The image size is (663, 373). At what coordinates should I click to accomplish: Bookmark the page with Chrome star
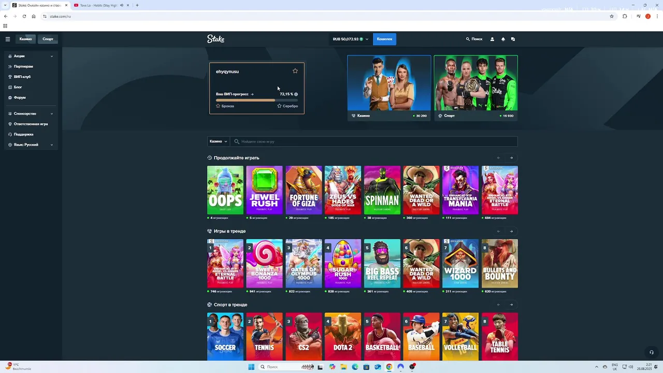coord(612,16)
